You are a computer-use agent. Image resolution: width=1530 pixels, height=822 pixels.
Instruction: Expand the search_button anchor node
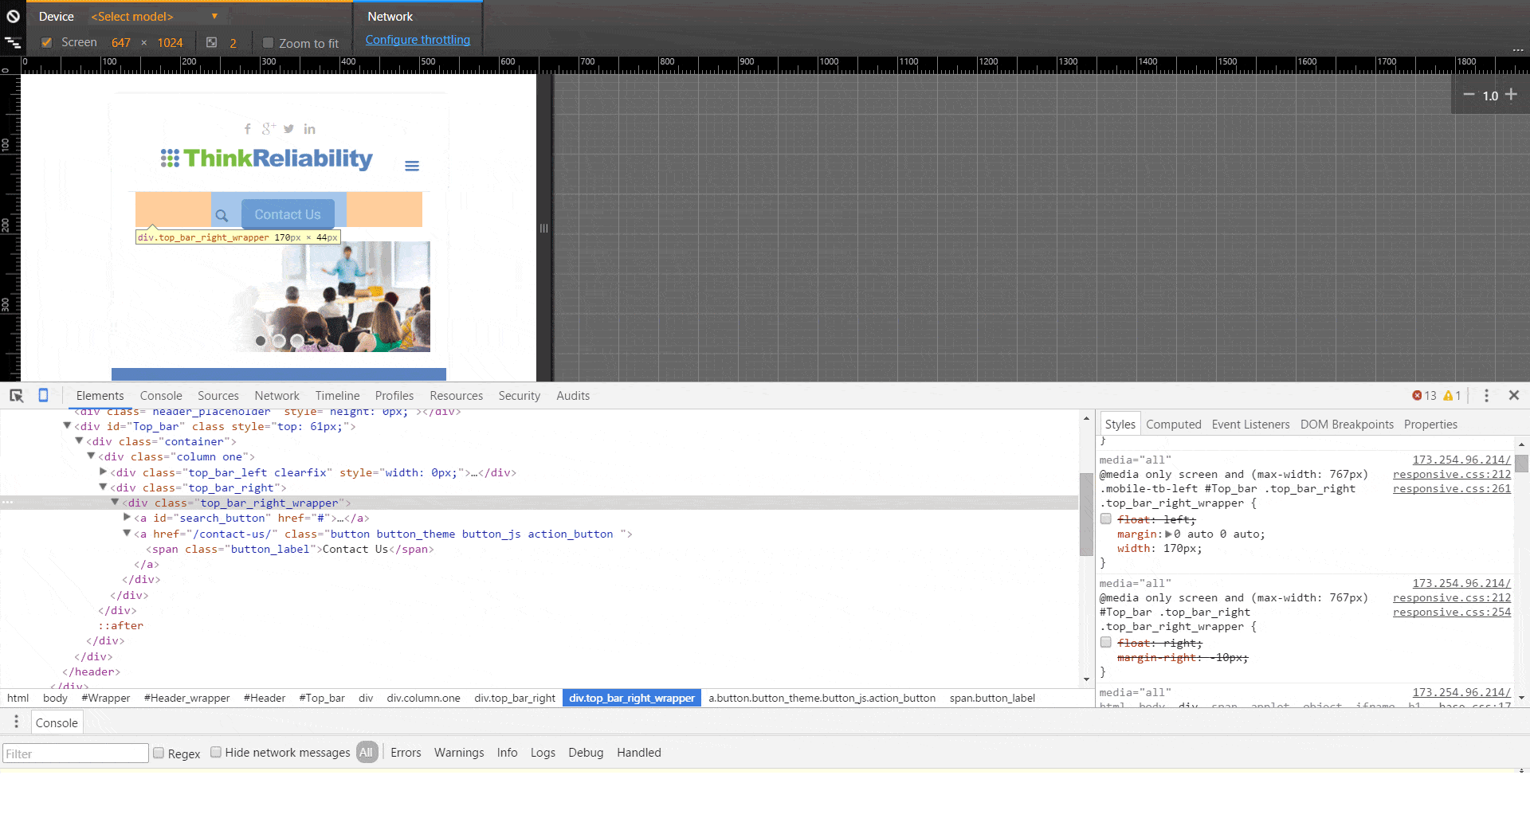tap(127, 518)
